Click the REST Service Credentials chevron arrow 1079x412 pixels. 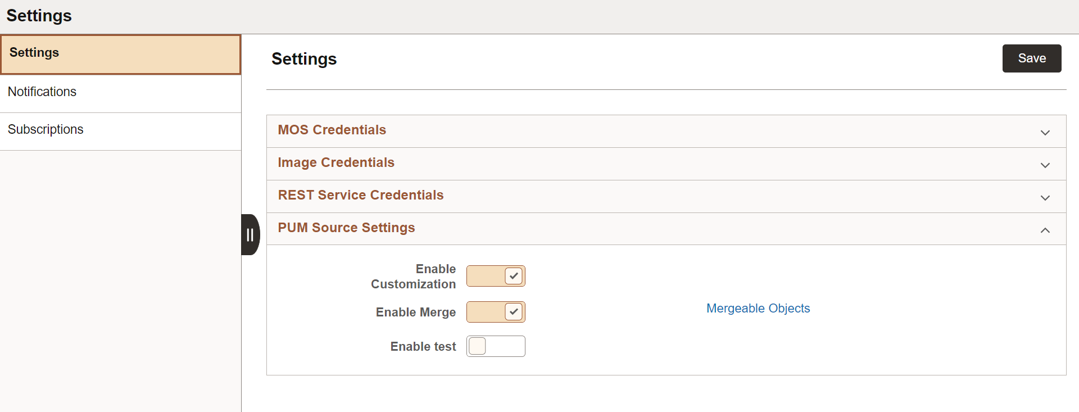(x=1045, y=198)
